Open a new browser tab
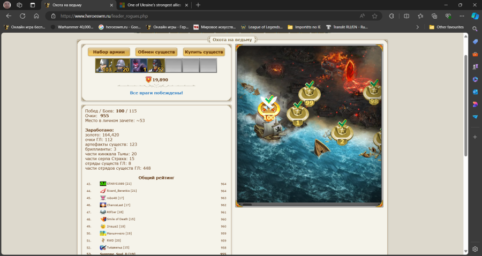 tap(198, 5)
